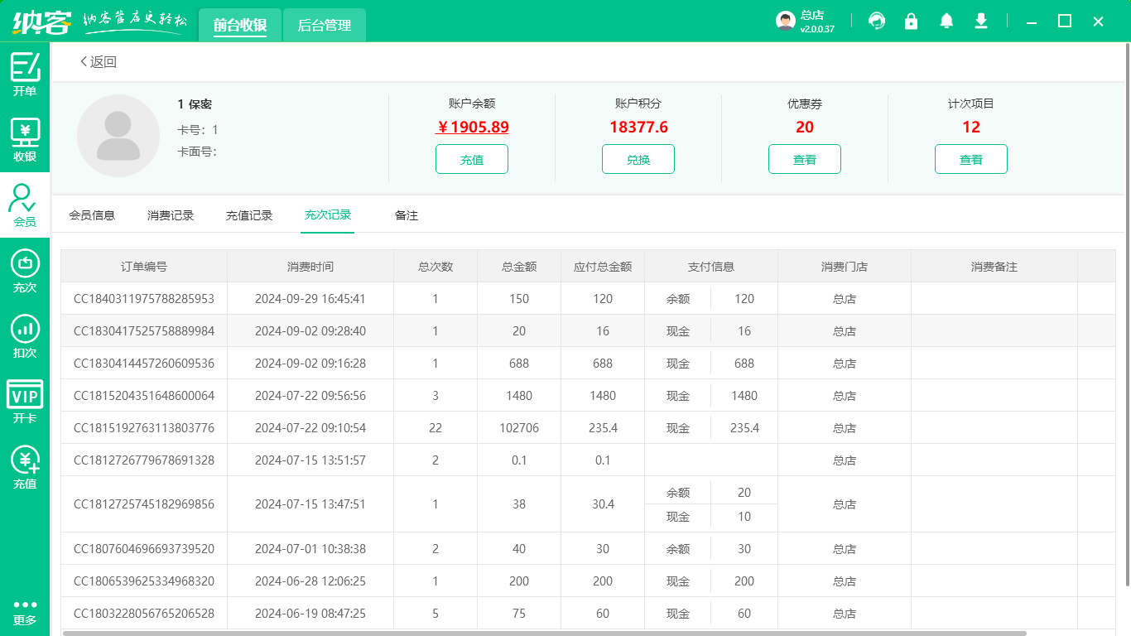Open the 扣次 deduction icon
The width and height of the screenshot is (1131, 636).
point(25,336)
